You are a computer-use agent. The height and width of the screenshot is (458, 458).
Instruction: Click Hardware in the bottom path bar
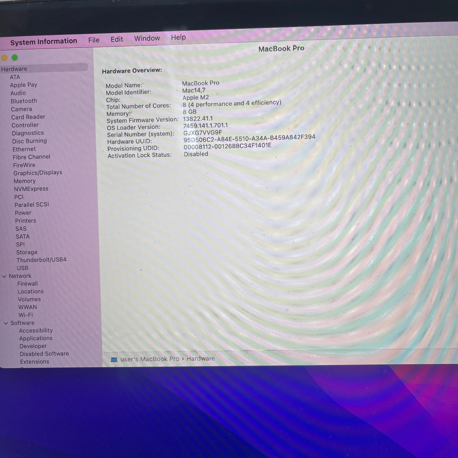(x=201, y=358)
